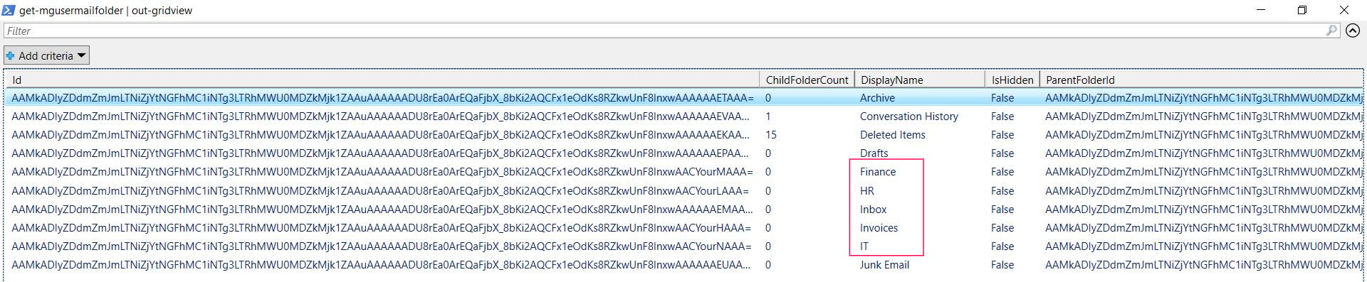Click the PowerShell window icon
The height and width of the screenshot is (282, 1367).
point(8,10)
